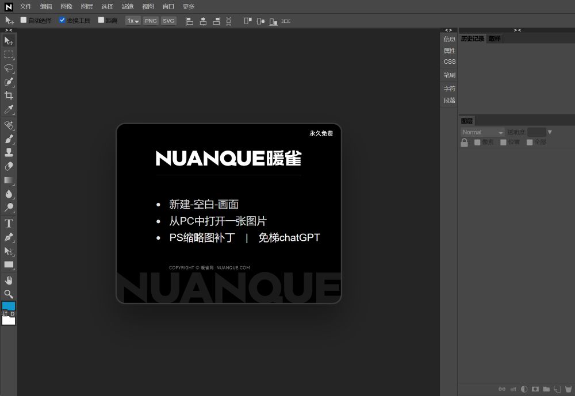The width and height of the screenshot is (575, 396).
Task: Select the Type (T) tool
Action: 9,224
